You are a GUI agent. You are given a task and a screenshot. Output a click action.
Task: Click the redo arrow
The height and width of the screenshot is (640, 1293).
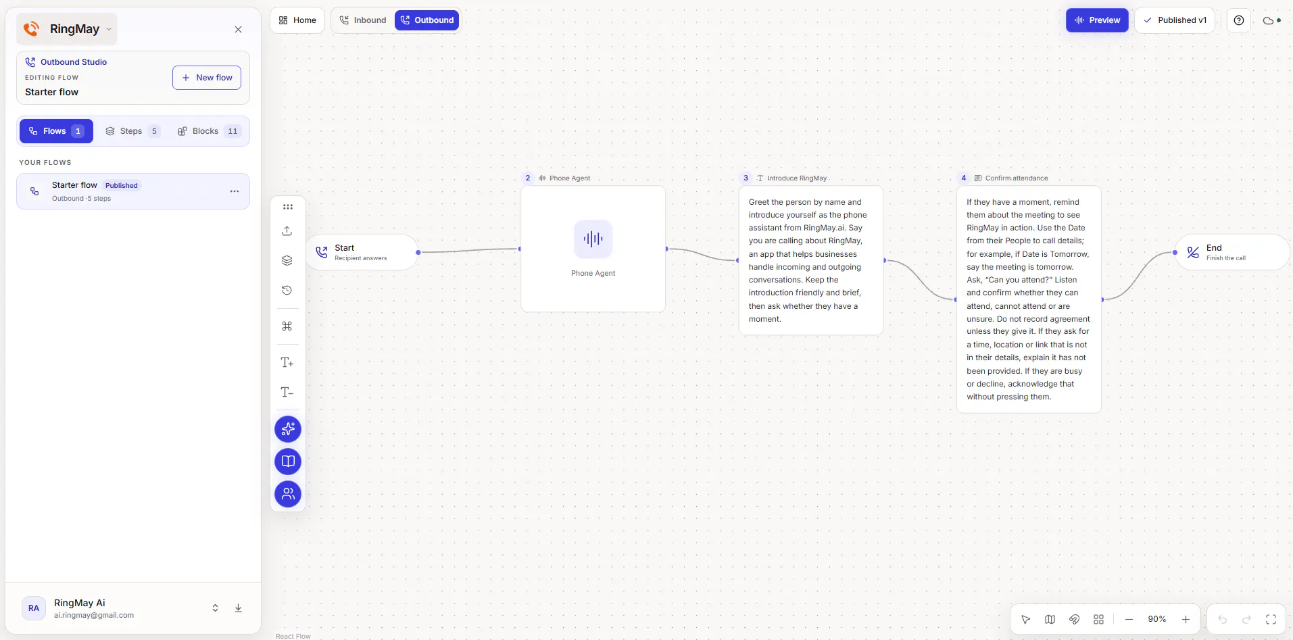point(1247,619)
